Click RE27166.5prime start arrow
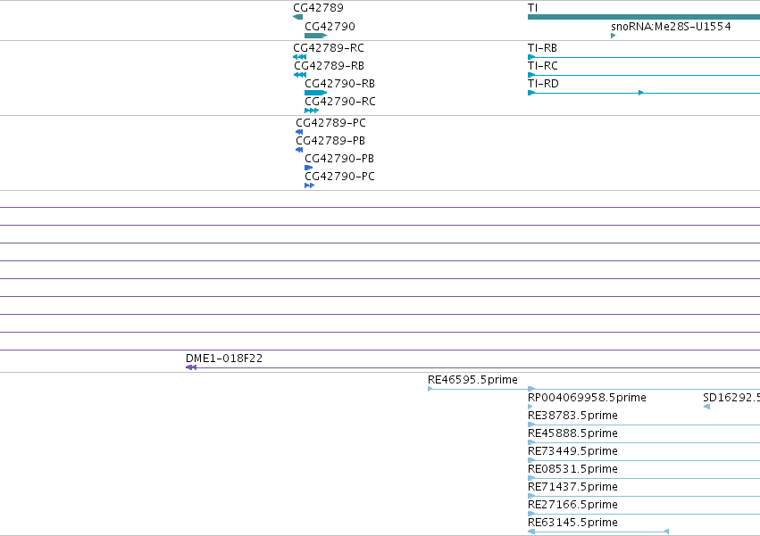This screenshot has width=760, height=536. [531, 515]
